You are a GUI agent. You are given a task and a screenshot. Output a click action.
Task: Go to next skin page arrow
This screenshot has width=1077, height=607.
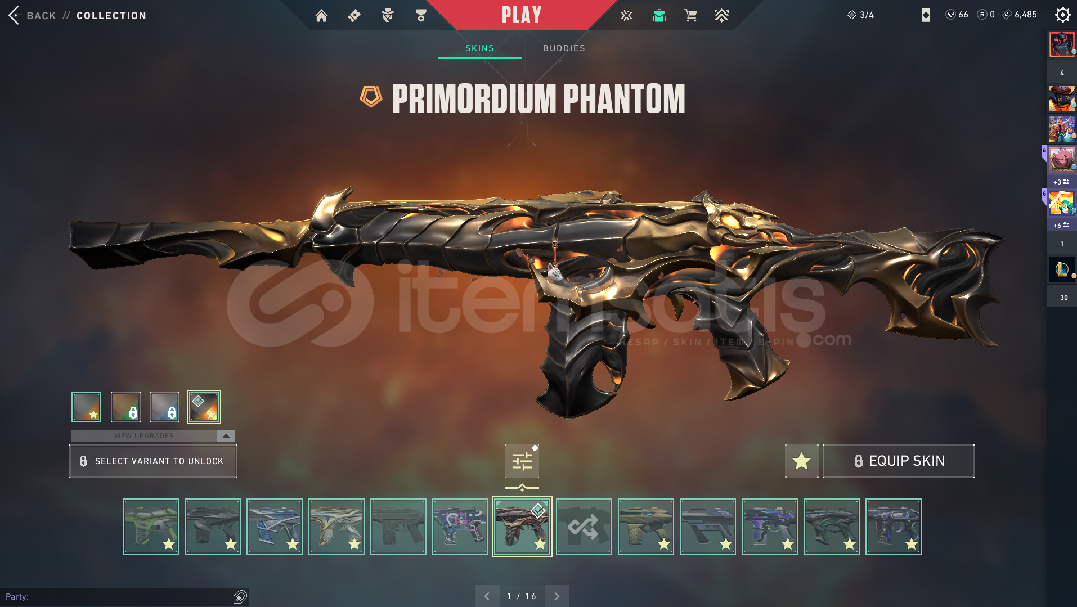(x=557, y=596)
